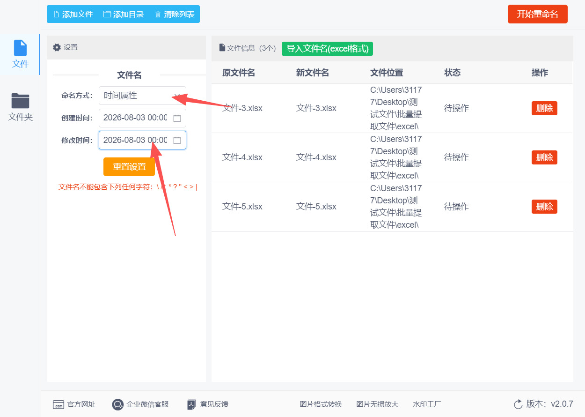The image size is (585, 417).
Task: Click the version refresh icon
Action: click(518, 404)
